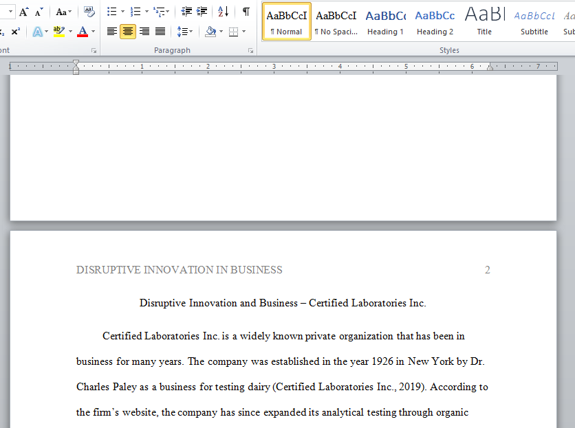Click the year 1926 in the paragraph

pyautogui.click(x=382, y=361)
